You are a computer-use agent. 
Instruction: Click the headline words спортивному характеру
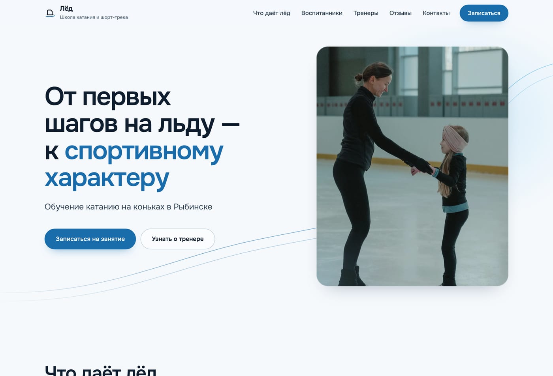click(134, 165)
